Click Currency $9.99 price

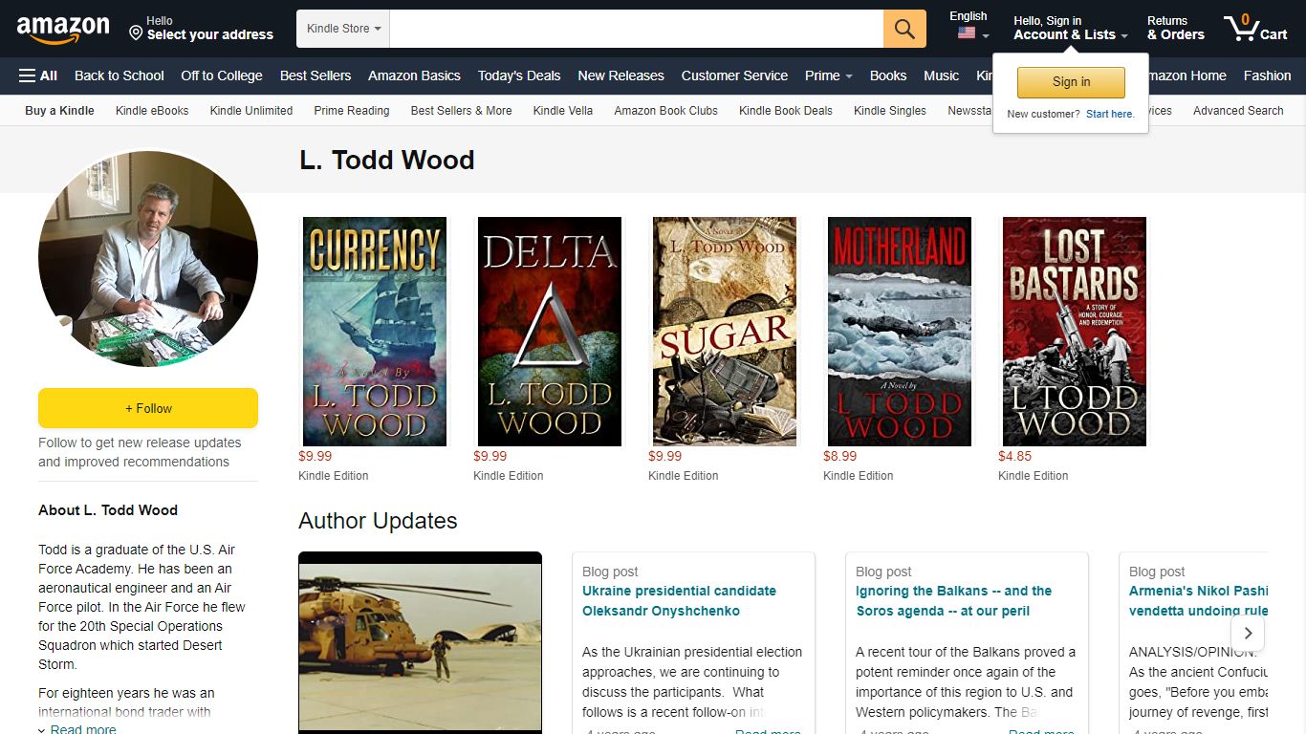[316, 456]
